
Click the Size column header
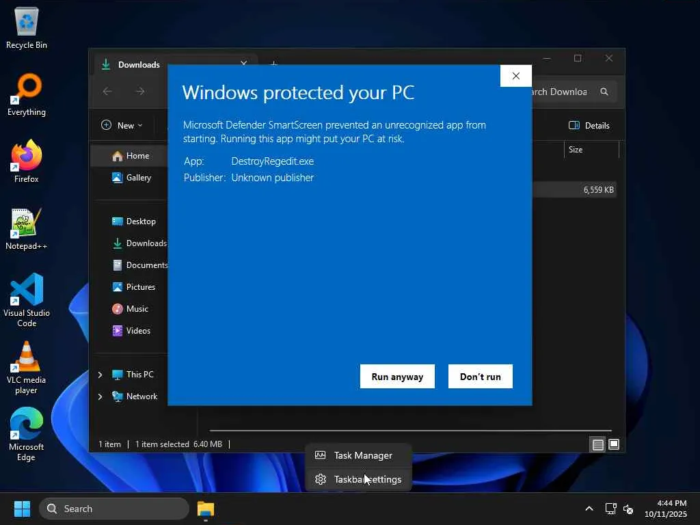(x=591, y=150)
